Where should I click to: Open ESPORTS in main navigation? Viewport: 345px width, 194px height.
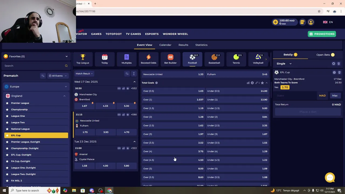coord(152,34)
